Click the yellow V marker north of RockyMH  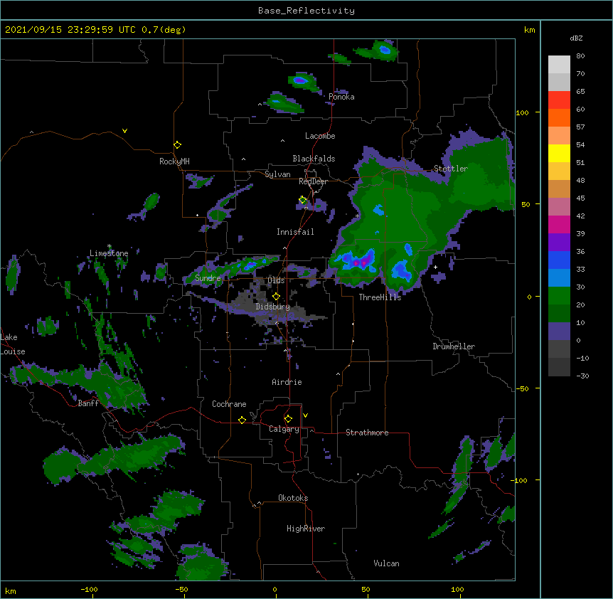pos(124,131)
